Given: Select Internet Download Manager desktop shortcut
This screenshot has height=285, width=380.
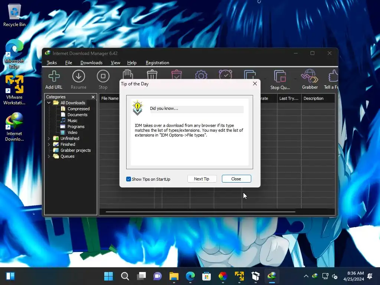Looking at the screenshot, I should [14, 127].
